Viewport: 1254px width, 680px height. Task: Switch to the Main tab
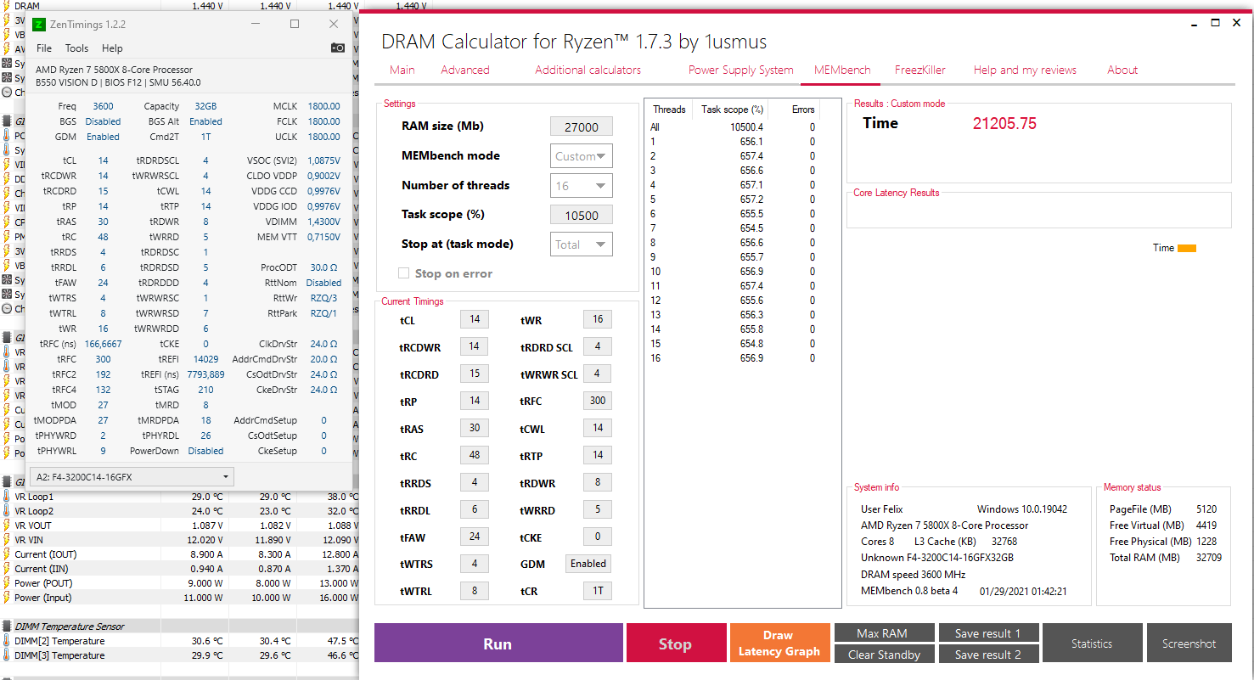pos(402,70)
